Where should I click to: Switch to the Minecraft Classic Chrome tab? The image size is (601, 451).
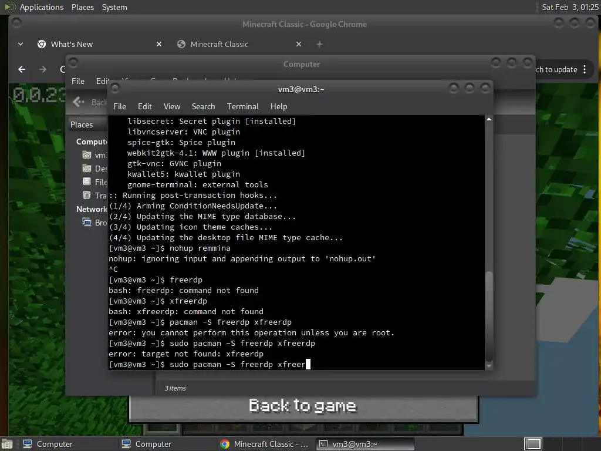[x=239, y=44]
